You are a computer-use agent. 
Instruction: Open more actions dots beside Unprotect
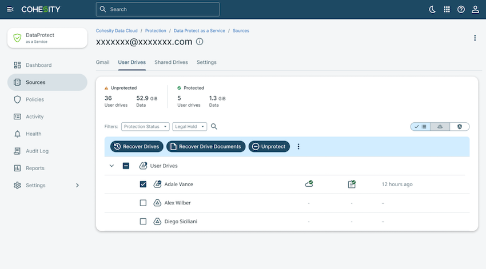pos(298,146)
